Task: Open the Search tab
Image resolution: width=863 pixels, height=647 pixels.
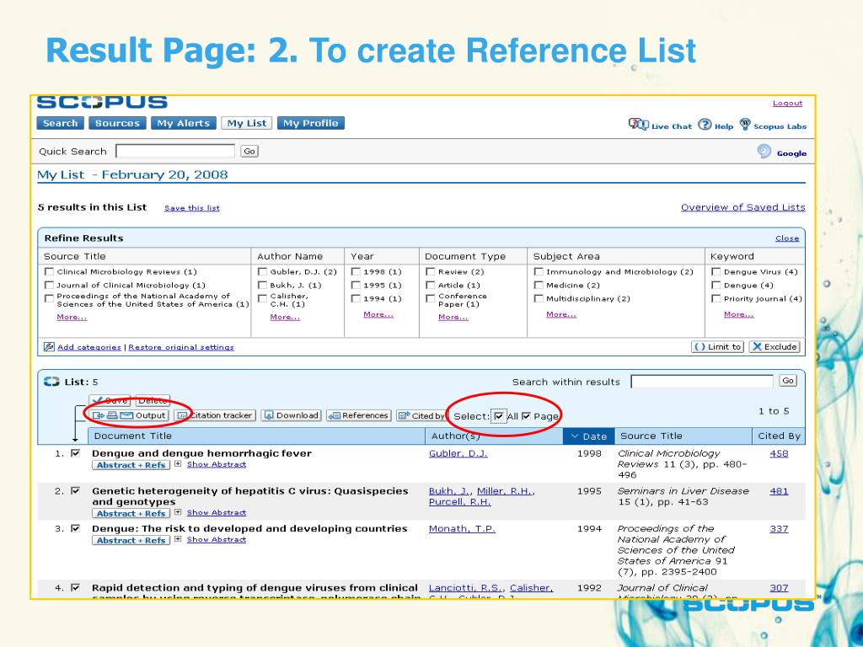Action: tap(60, 123)
